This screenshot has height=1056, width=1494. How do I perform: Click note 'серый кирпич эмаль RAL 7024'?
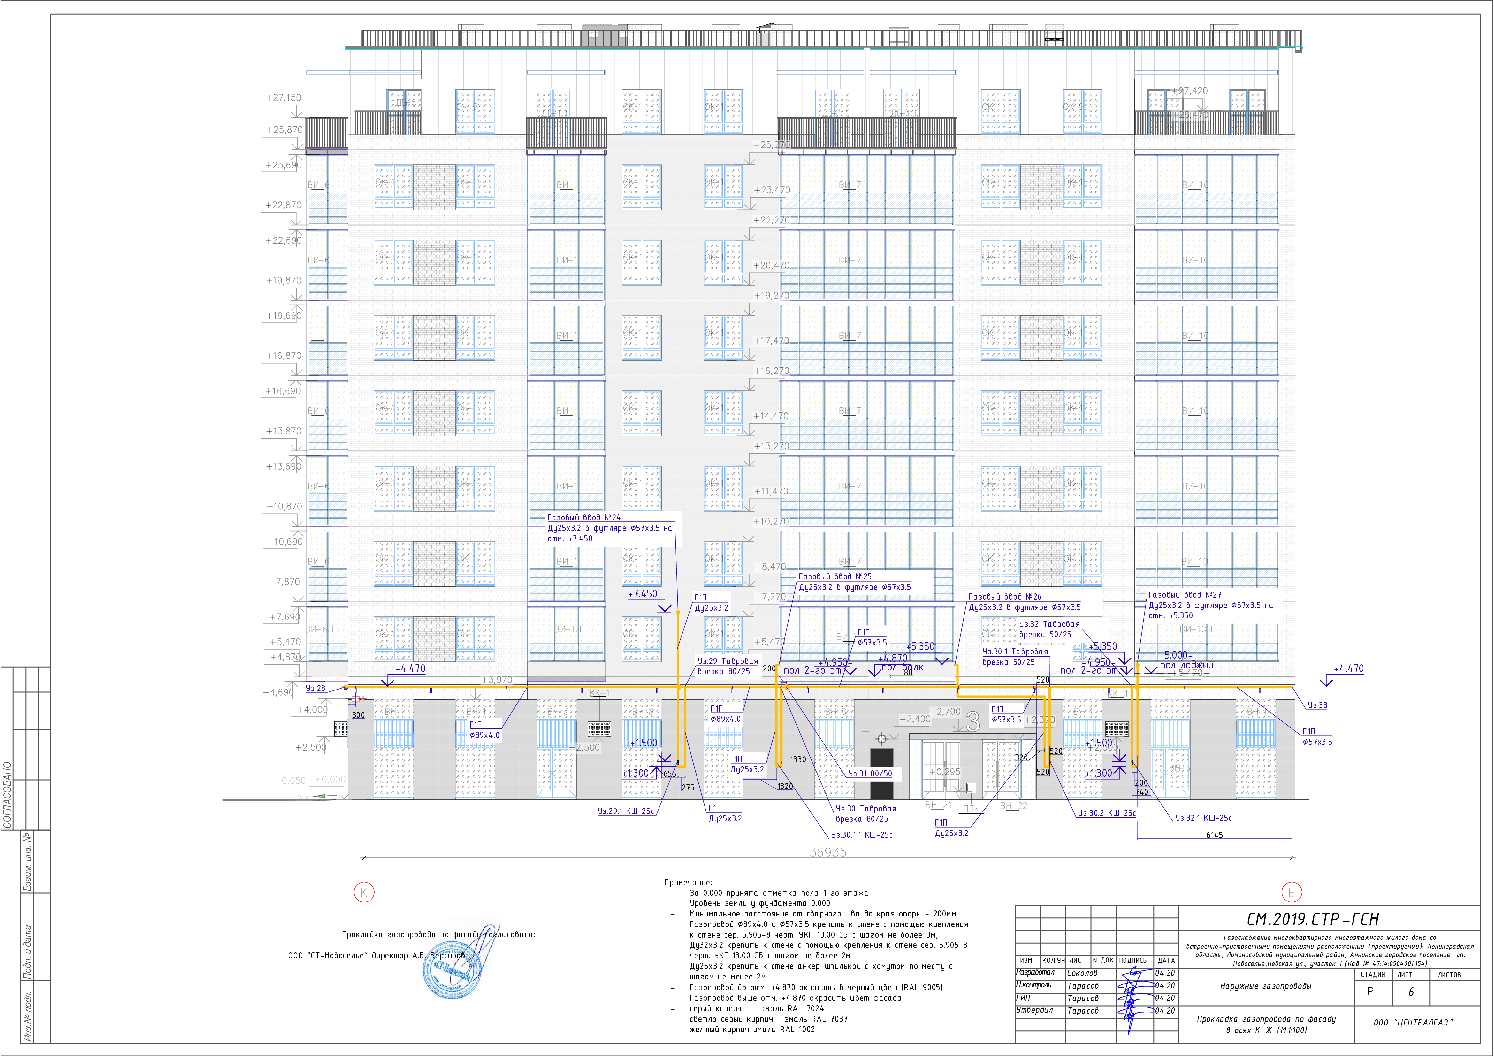click(757, 1008)
